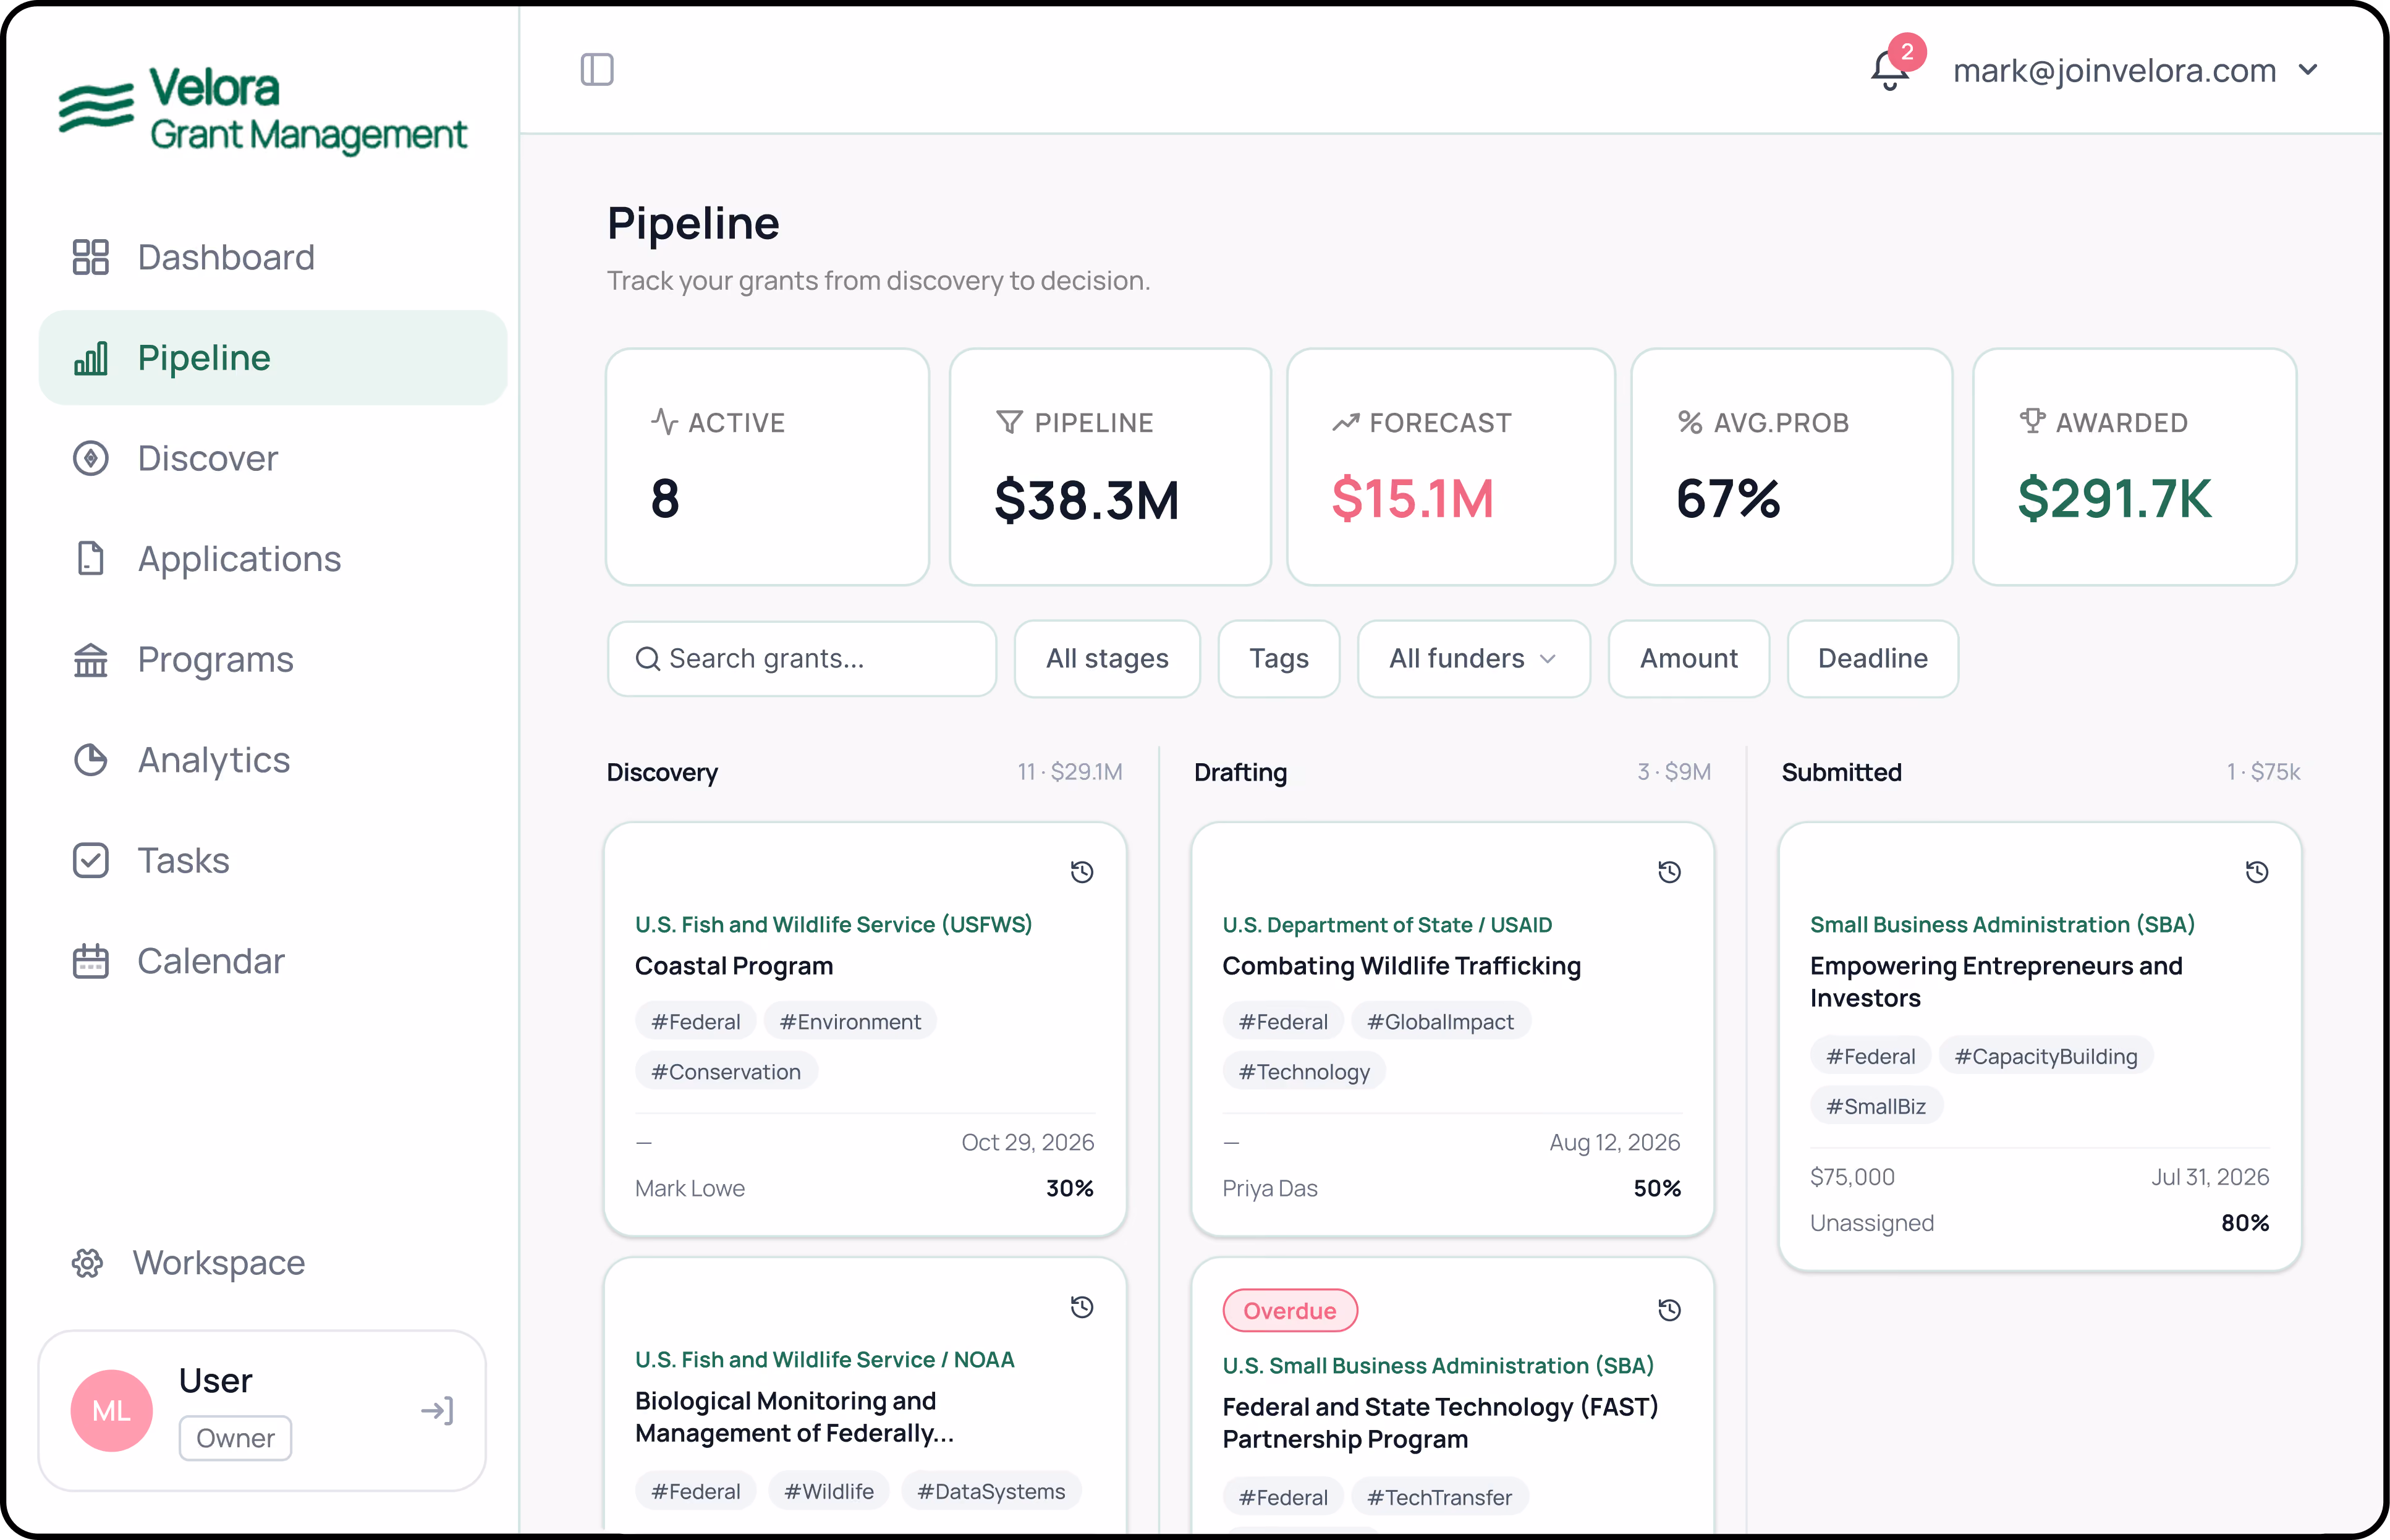Click the Dashboard grid icon
Viewport: 2390px width, 1540px height.
[x=90, y=257]
